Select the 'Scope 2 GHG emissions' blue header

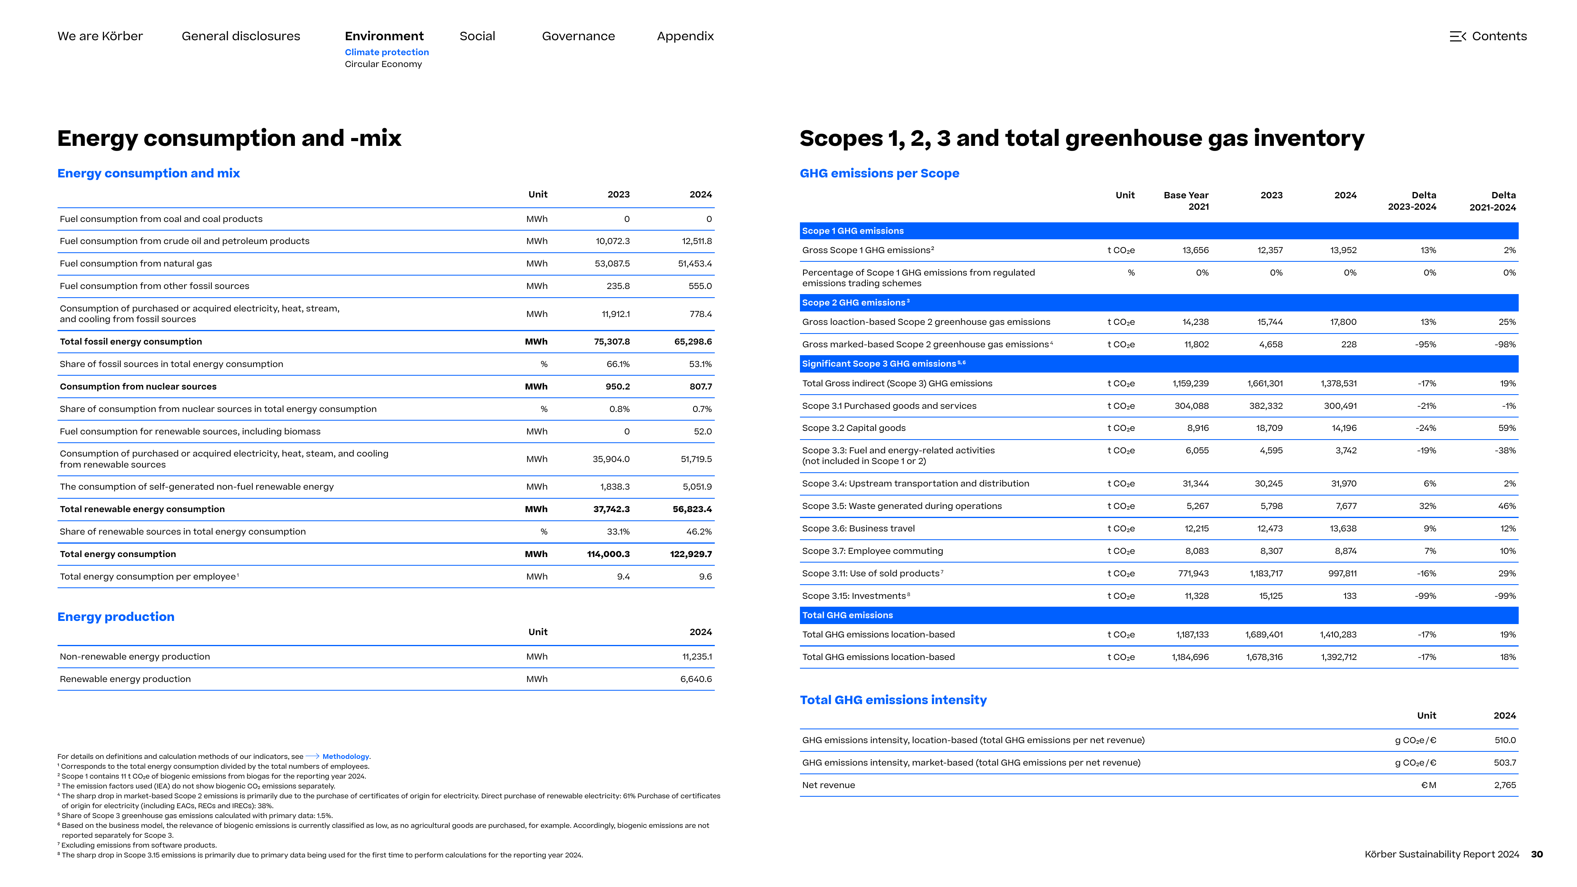tap(1158, 302)
